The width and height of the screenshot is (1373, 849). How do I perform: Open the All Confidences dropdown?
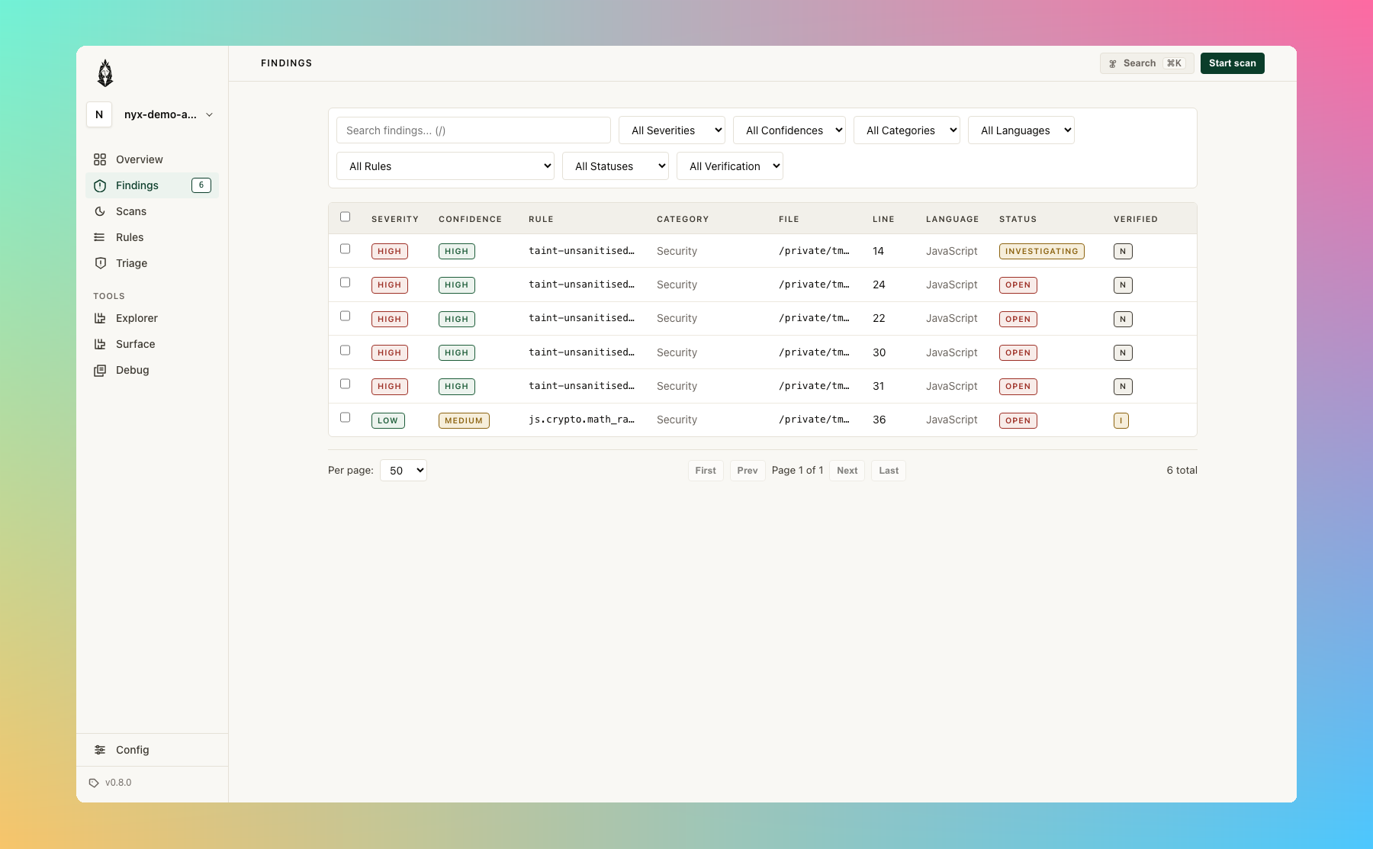tap(789, 130)
